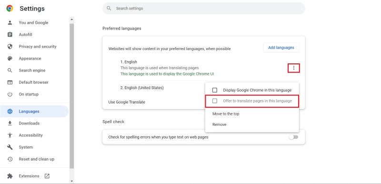Screen dimensions: 381x184
Task: Go to Privacy and security section
Action: click(38, 46)
